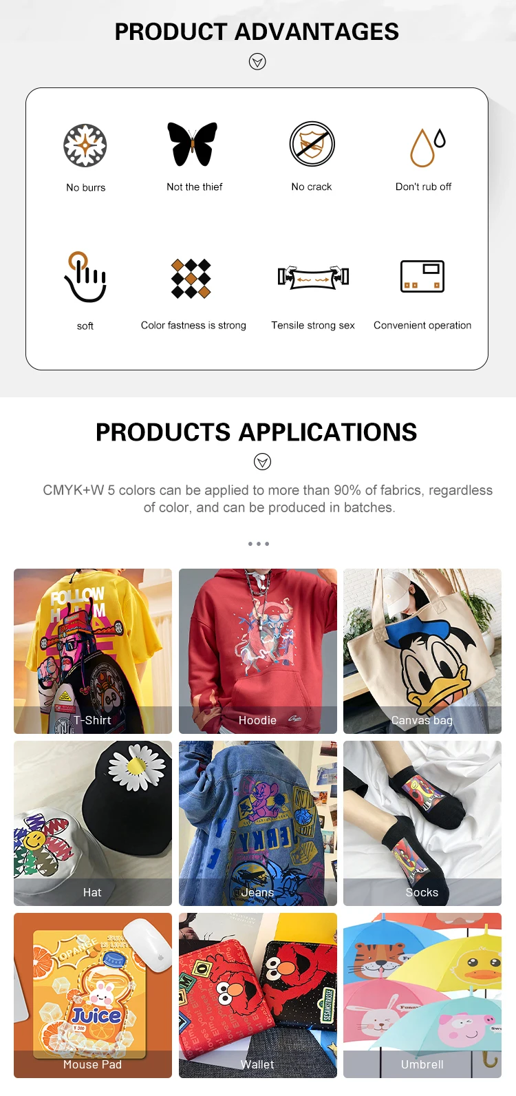The height and width of the screenshot is (1096, 516).
Task: Select the Convenient operation panel icon
Action: click(x=422, y=276)
